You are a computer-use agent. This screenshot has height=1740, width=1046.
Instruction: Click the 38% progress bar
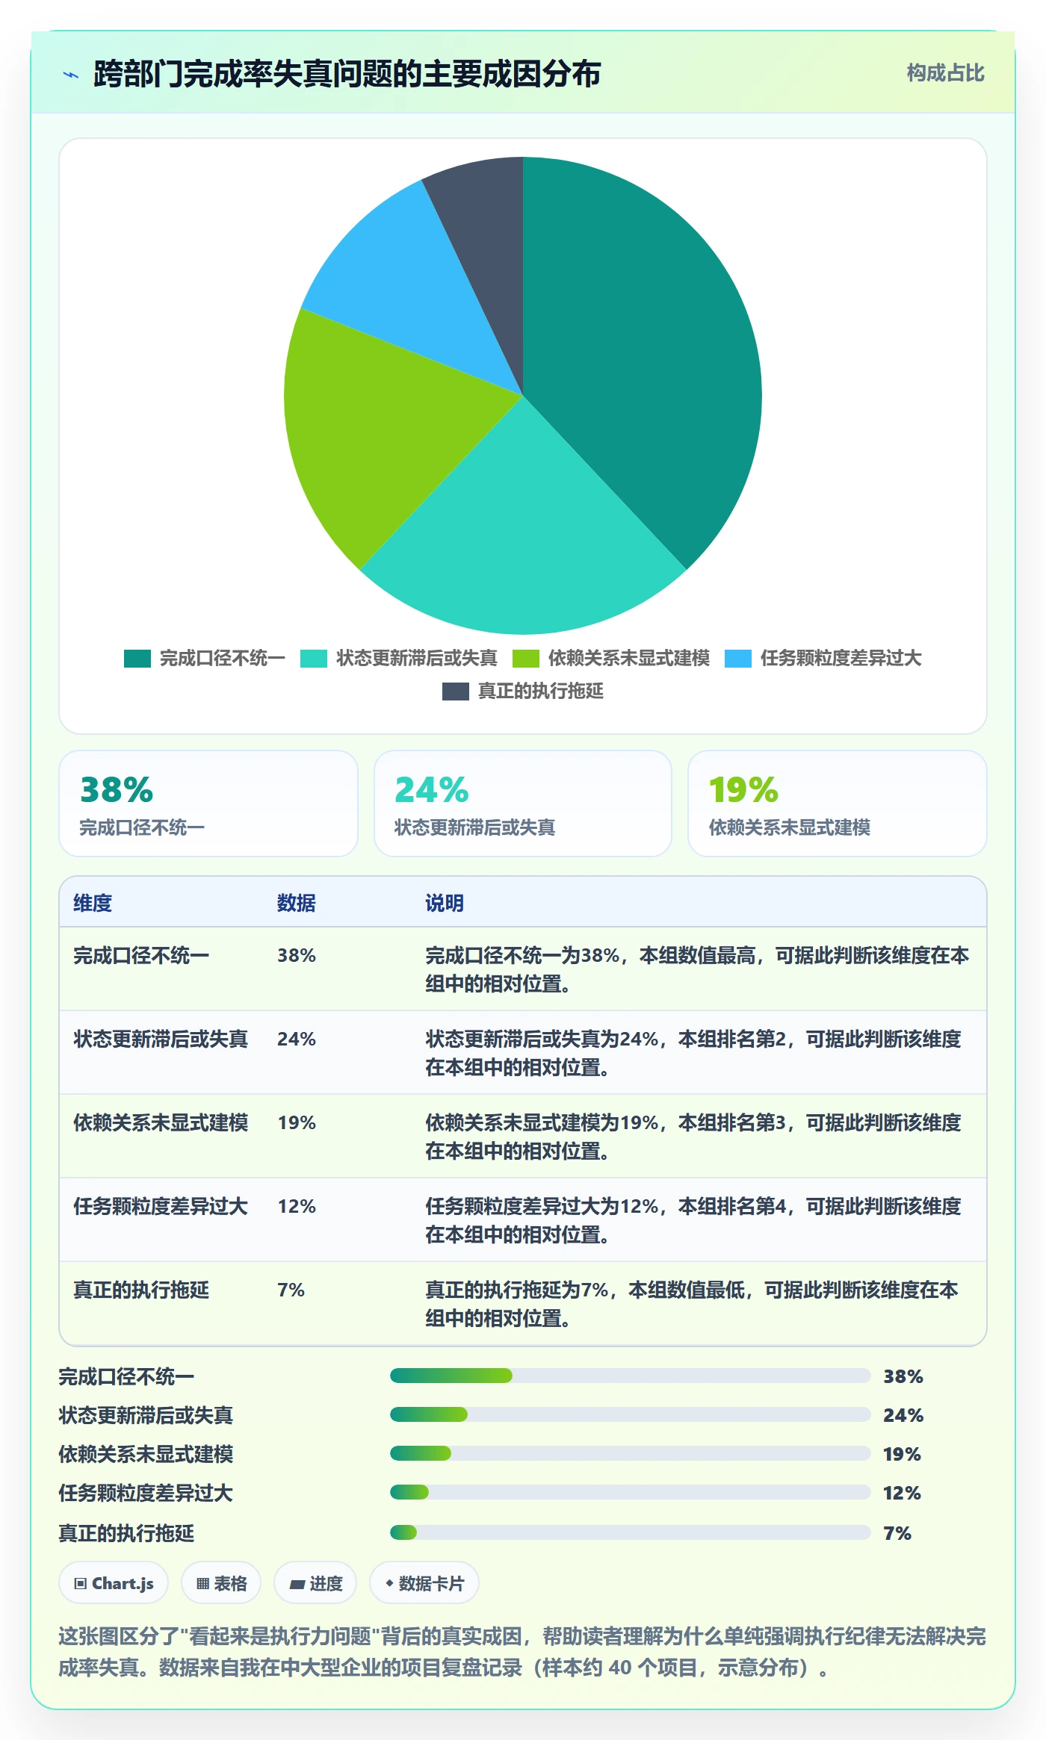point(631,1376)
